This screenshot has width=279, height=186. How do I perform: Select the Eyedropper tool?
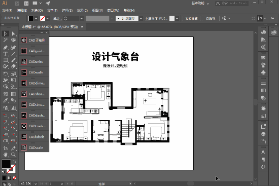[6, 100]
